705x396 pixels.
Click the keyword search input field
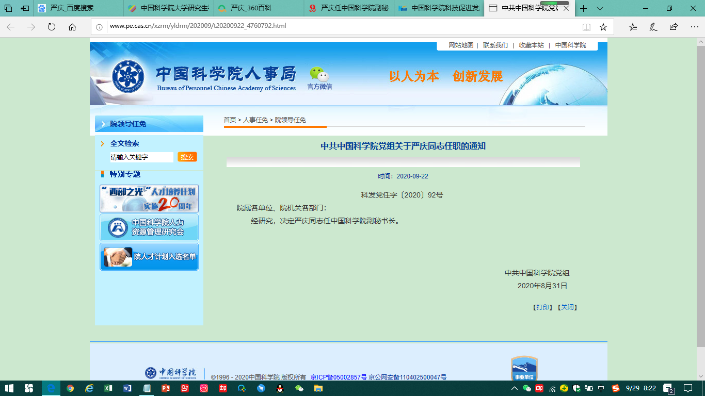pyautogui.click(x=141, y=157)
